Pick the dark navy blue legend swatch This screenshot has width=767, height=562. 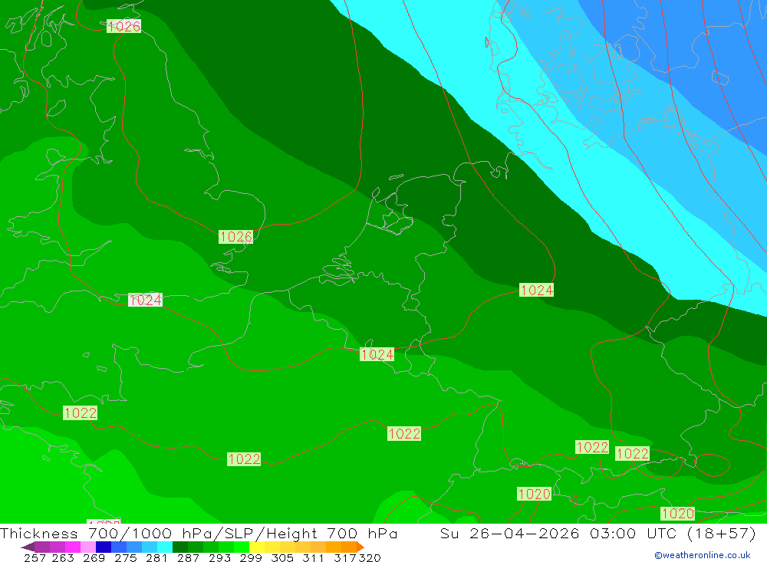[x=102, y=547]
